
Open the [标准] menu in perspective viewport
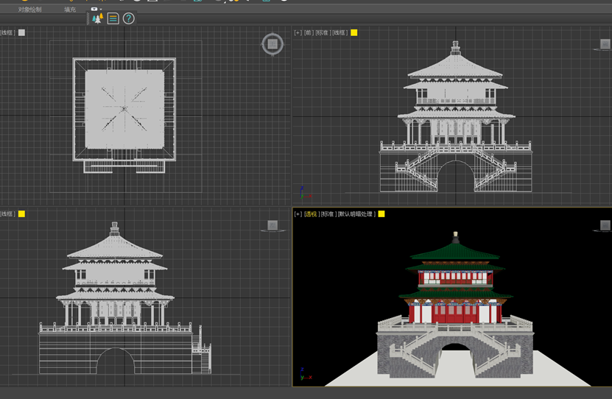click(x=328, y=213)
